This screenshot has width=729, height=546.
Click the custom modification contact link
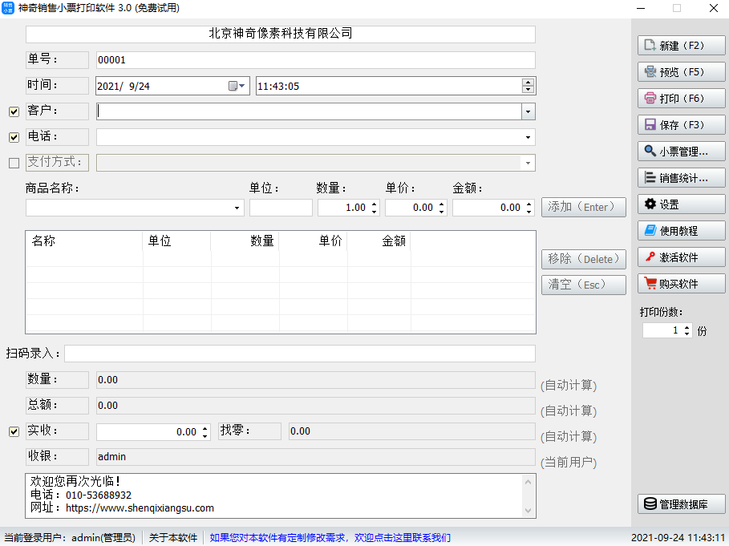click(330, 538)
